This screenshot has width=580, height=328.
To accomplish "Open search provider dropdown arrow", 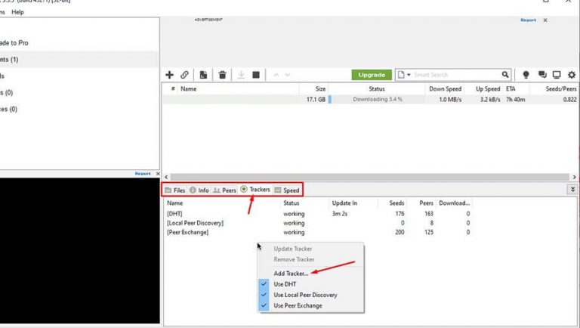I will pos(409,75).
